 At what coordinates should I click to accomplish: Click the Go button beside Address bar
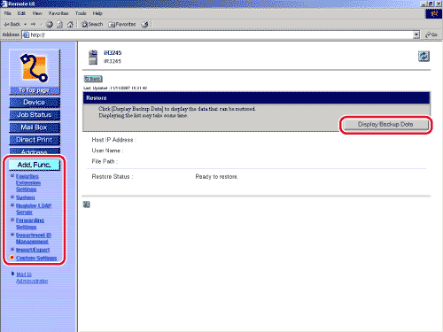[431, 35]
